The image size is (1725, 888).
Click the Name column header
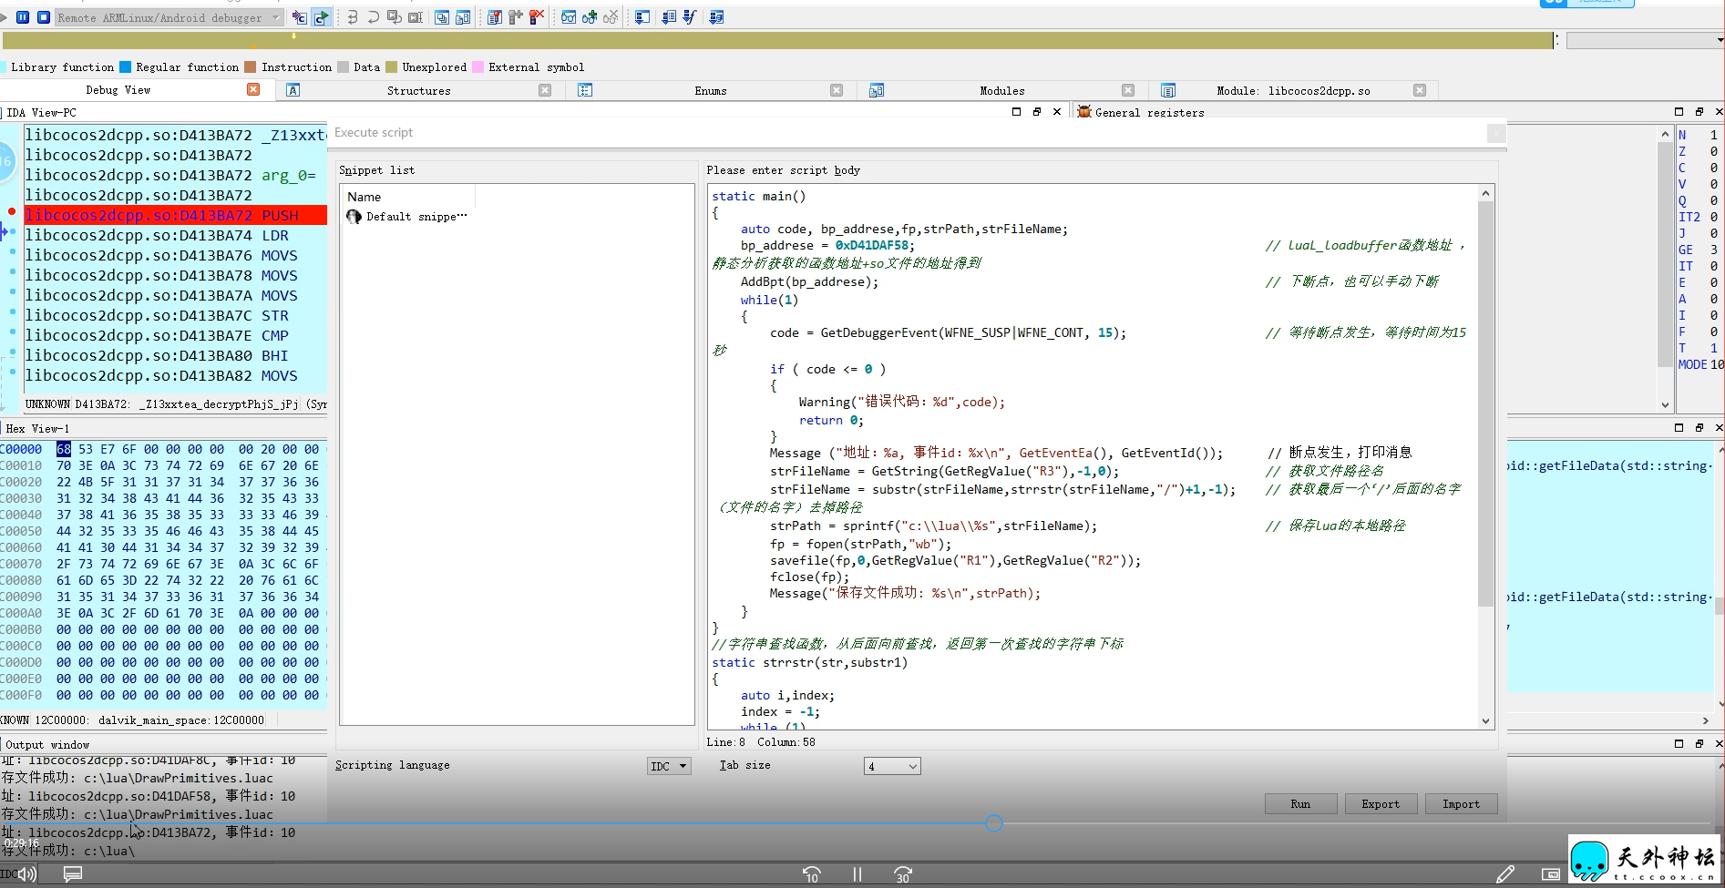(x=408, y=197)
